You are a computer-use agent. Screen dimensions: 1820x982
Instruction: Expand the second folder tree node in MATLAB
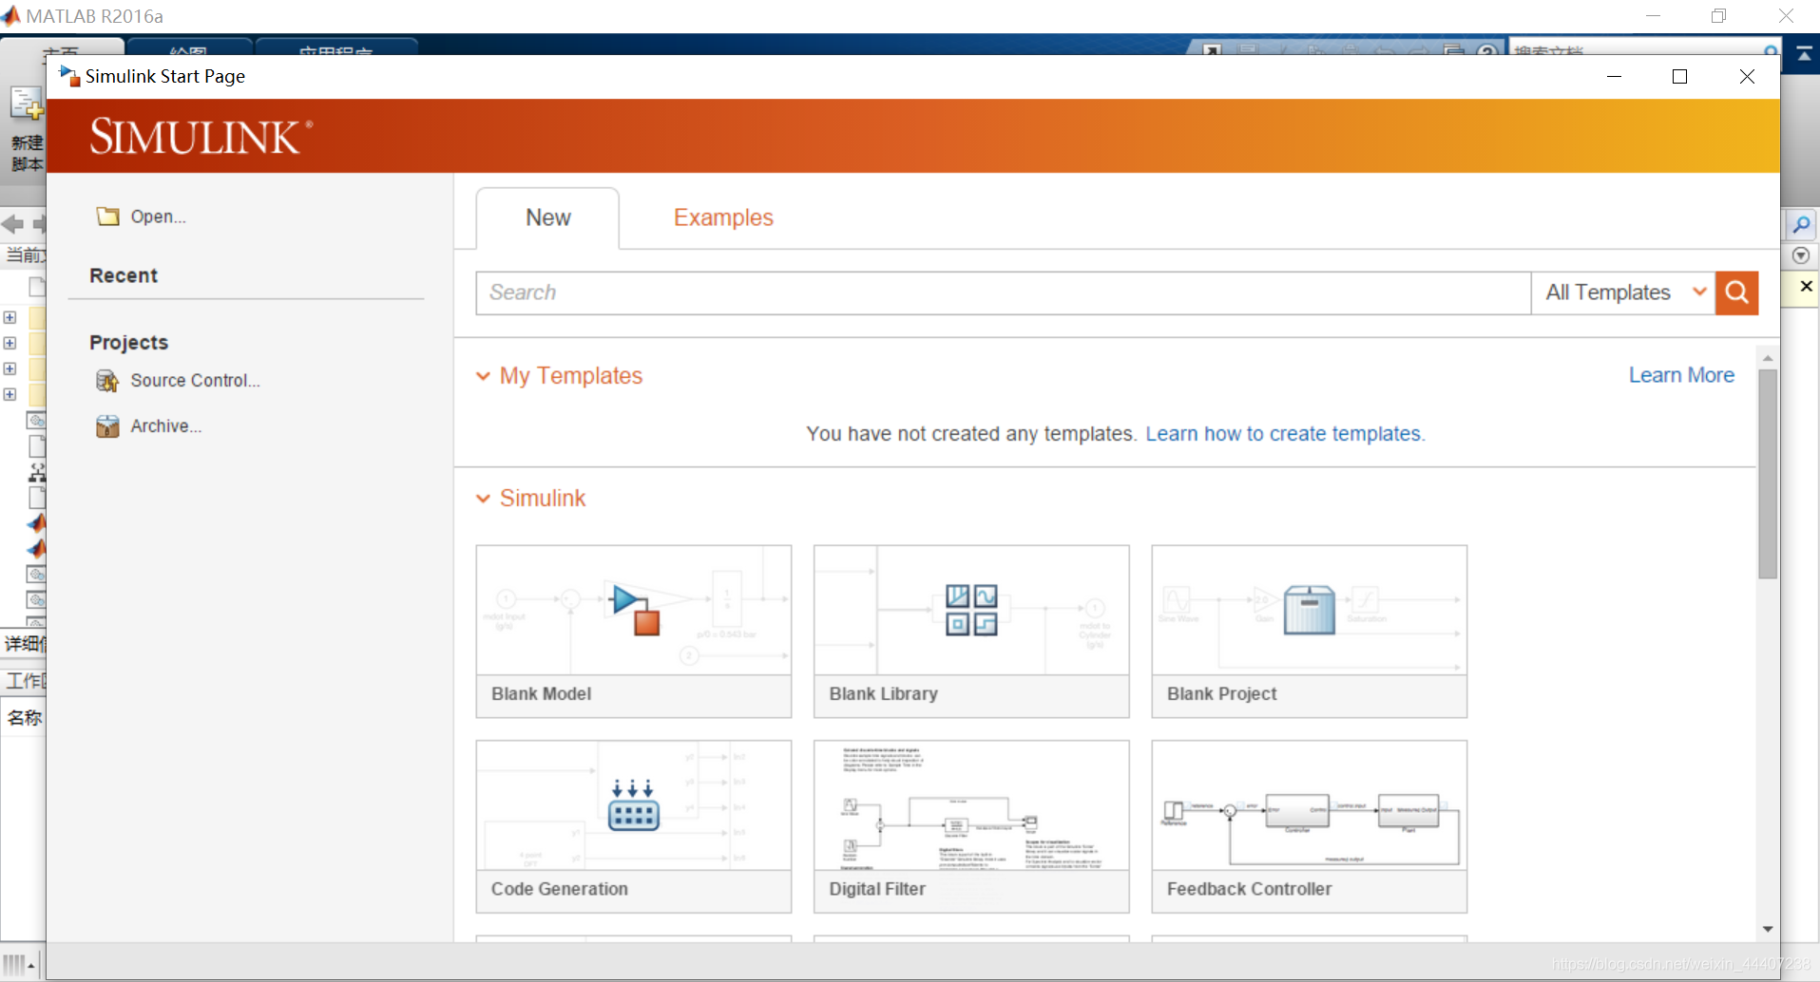coord(10,343)
